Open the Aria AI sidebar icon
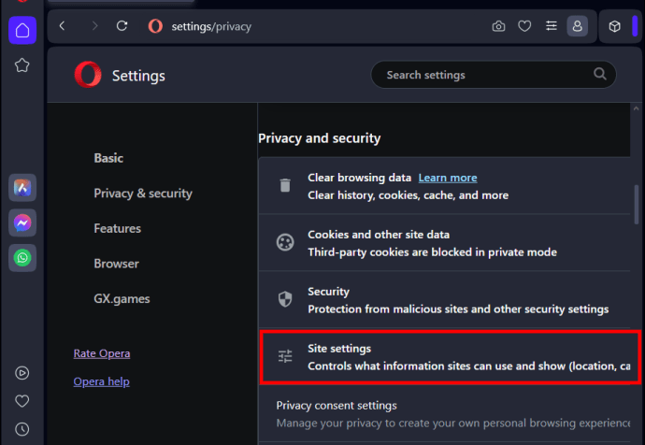The image size is (645, 445). tap(22, 188)
